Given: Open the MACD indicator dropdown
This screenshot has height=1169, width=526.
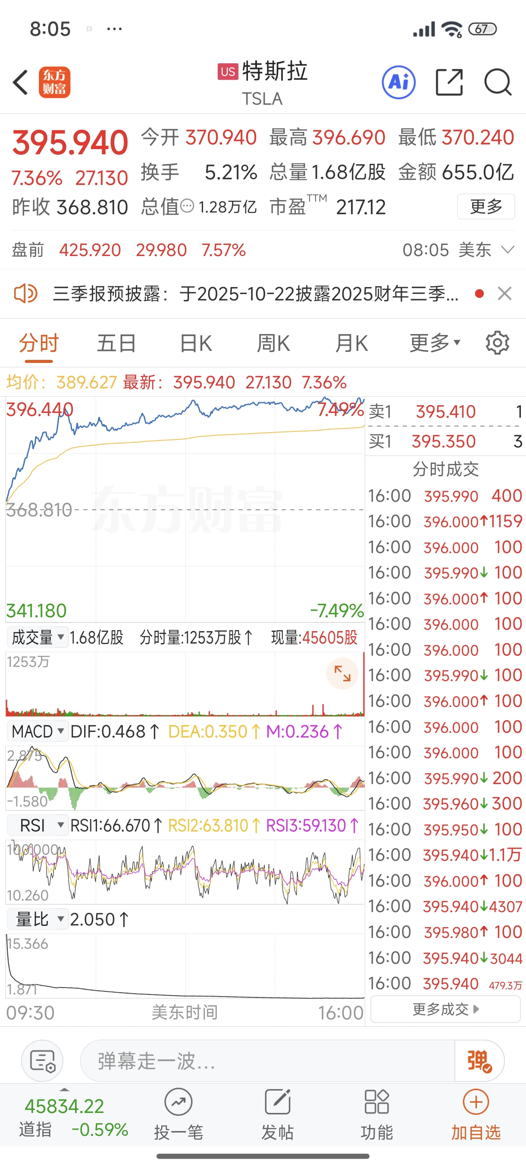Looking at the screenshot, I should [x=38, y=731].
